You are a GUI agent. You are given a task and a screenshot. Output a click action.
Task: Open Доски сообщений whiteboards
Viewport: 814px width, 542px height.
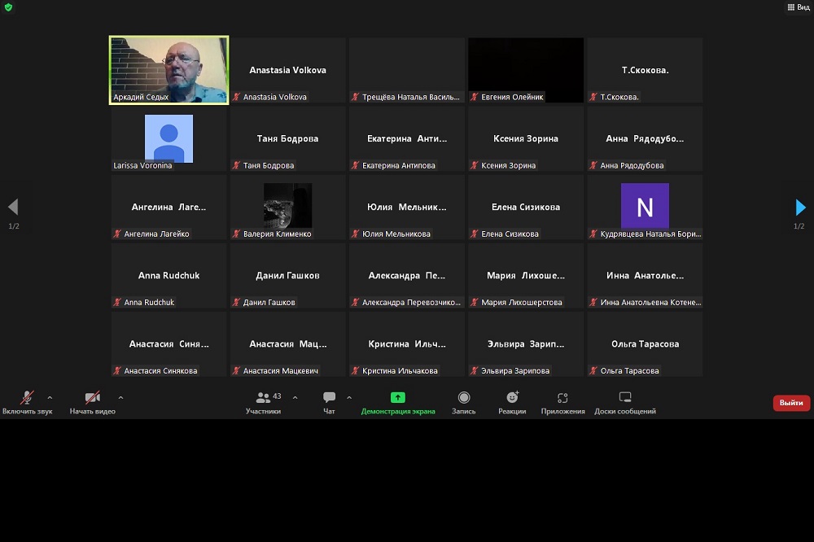coord(625,402)
